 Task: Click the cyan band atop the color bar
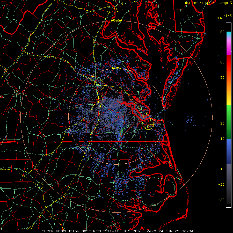tap(229, 34)
